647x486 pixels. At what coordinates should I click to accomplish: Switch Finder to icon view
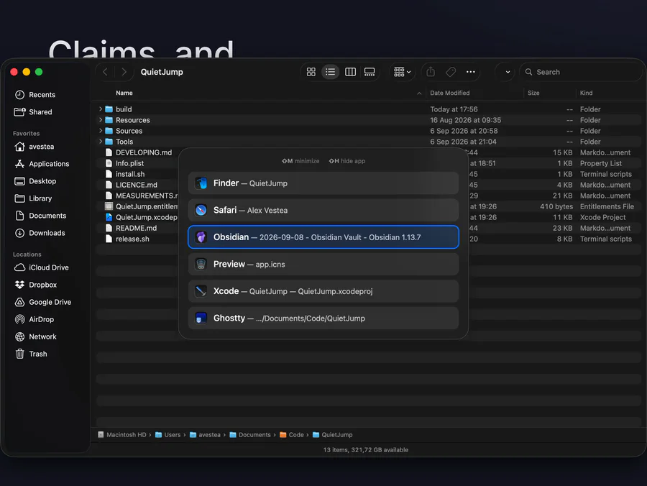(311, 72)
